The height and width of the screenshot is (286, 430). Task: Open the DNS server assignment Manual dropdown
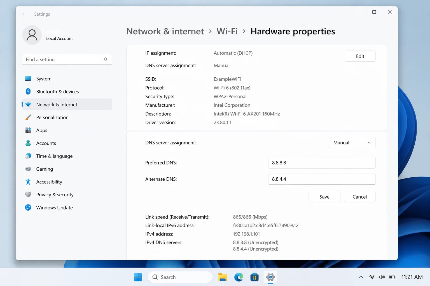tap(352, 142)
